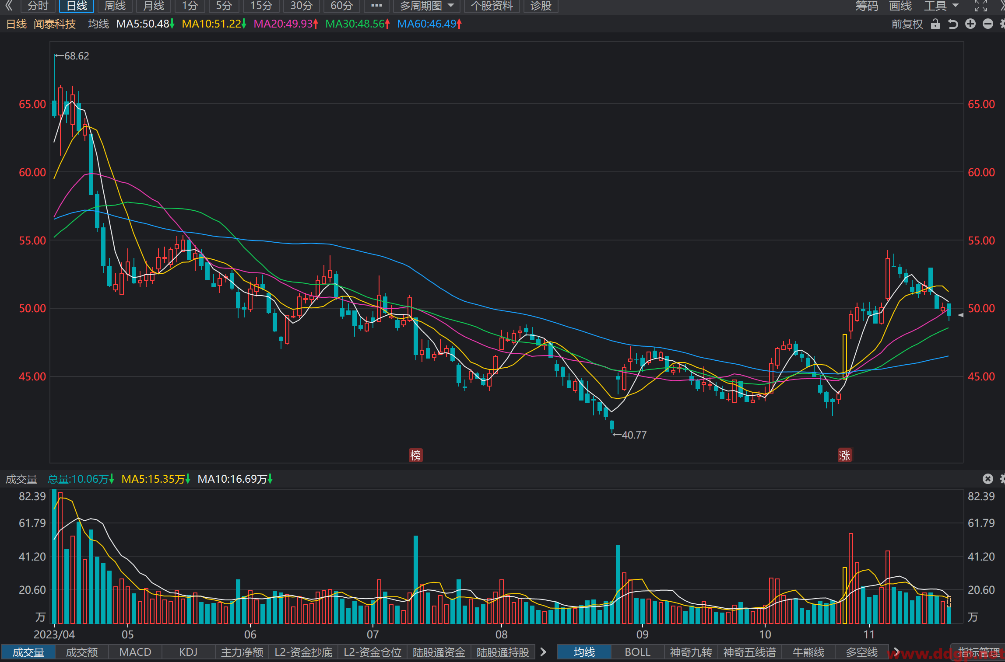Select the 15分 period
Image resolution: width=1005 pixels, height=662 pixels.
[261, 6]
